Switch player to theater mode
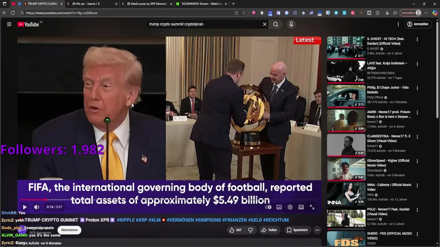 (301, 207)
